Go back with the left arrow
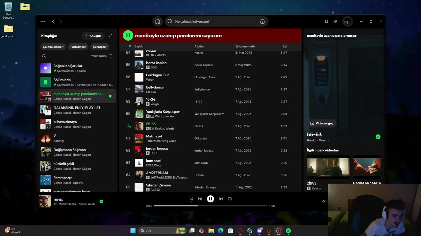 click(x=53, y=21)
